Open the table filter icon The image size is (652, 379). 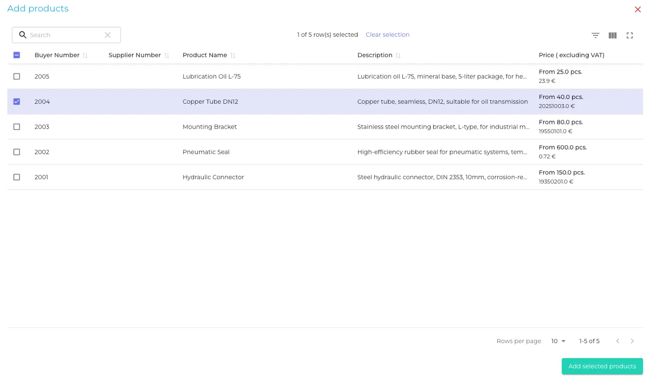(x=595, y=35)
